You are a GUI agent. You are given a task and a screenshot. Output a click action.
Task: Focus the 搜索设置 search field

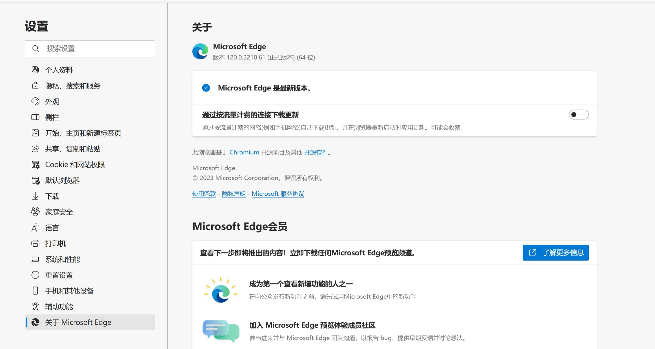tap(90, 49)
